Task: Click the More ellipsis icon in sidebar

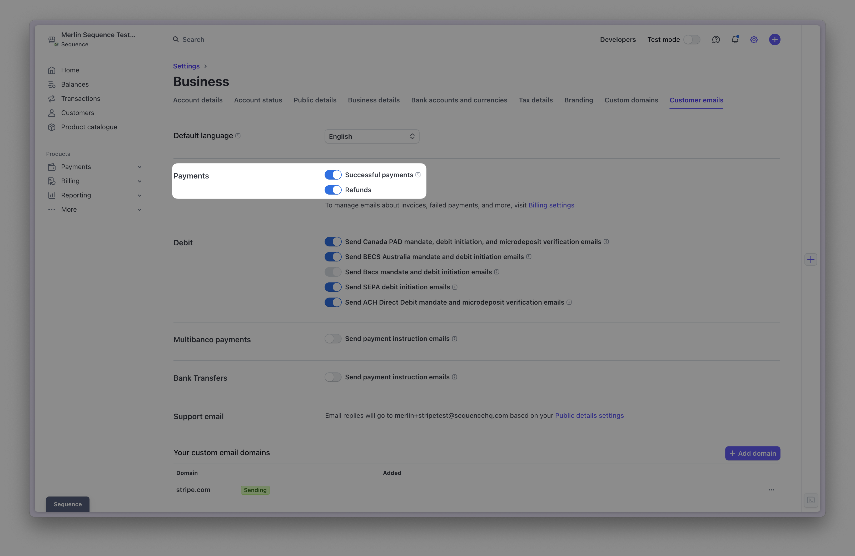Action: click(x=52, y=209)
